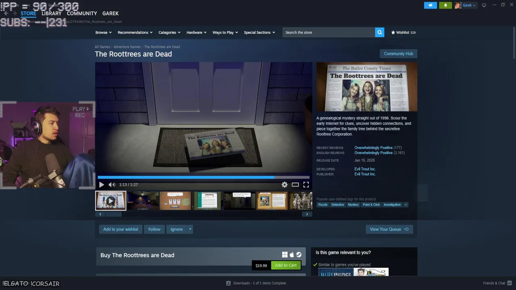The width and height of the screenshot is (516, 290).
Task: Click Add to your wishlist
Action: (121, 229)
